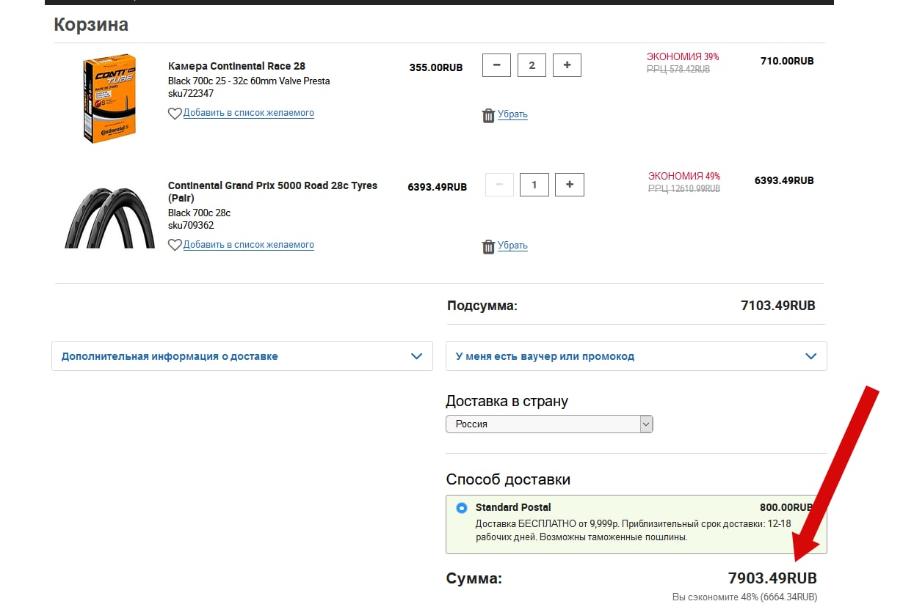This screenshot has width=903, height=604.
Task: Click heart icon for Grand Prix 5000 tyres
Action: pos(175,245)
